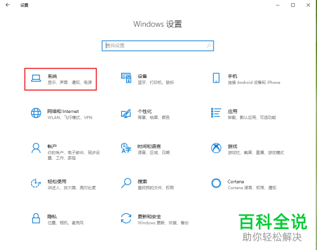Click the search magnifier in the search box

tap(209, 46)
